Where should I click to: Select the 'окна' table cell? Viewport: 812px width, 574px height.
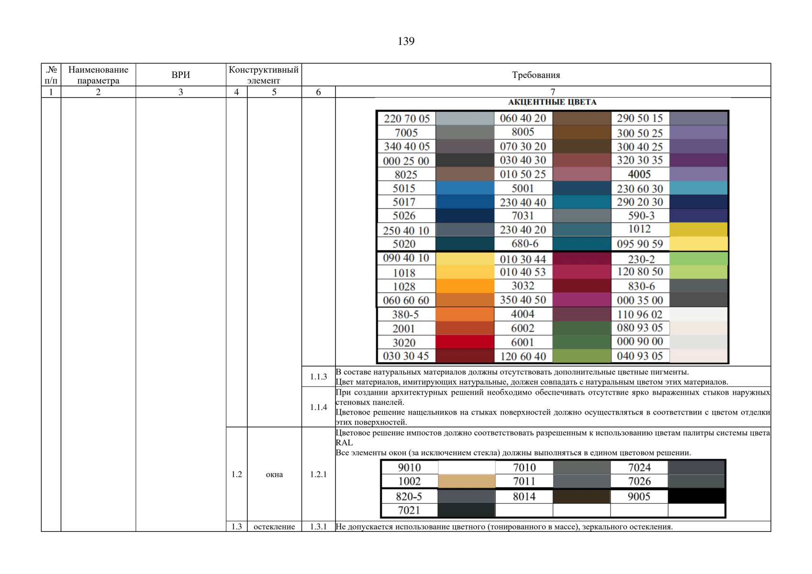(x=274, y=475)
